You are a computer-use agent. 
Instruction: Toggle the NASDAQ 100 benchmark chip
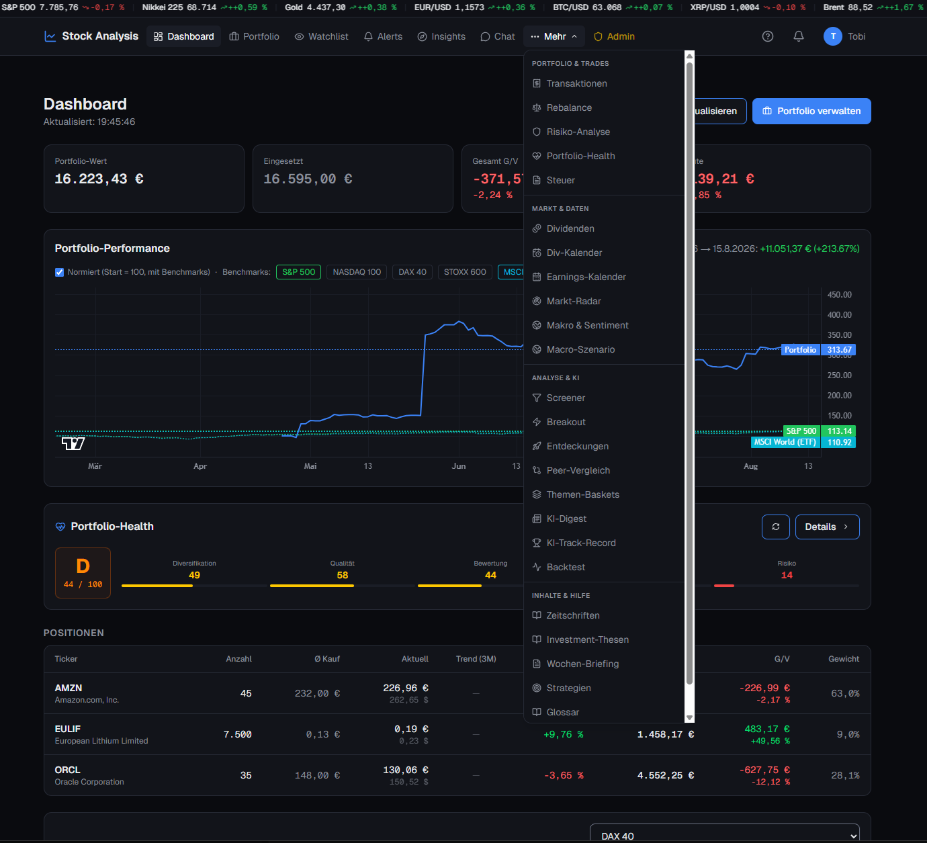point(357,272)
